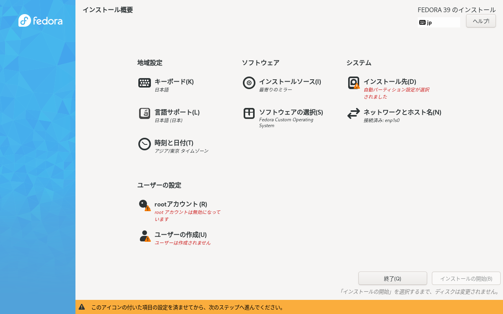
Task: Open ソフトウェアの選択(S) settings
Action: point(291,112)
